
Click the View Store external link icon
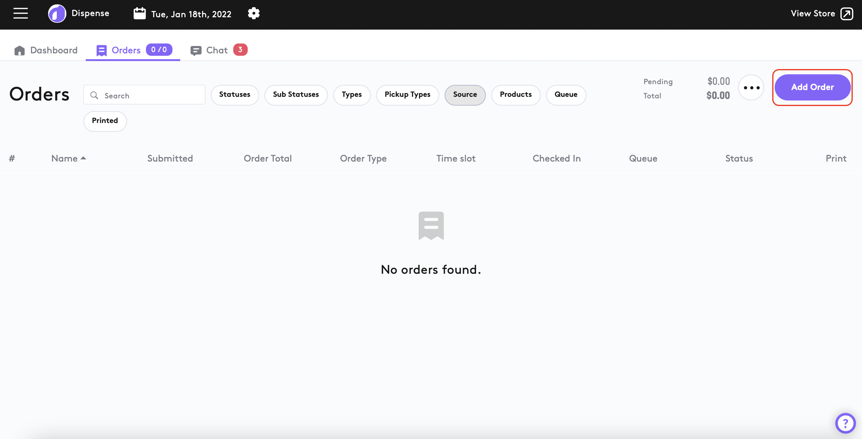click(847, 14)
